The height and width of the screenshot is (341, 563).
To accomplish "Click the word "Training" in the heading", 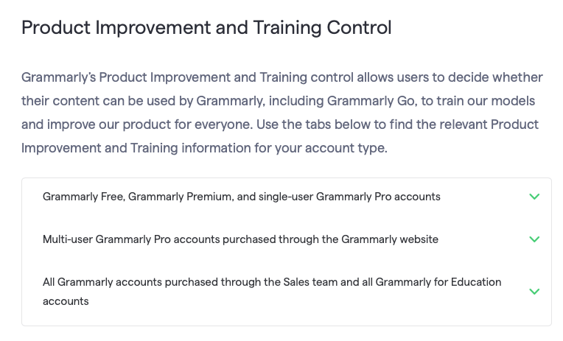I will coord(284,28).
